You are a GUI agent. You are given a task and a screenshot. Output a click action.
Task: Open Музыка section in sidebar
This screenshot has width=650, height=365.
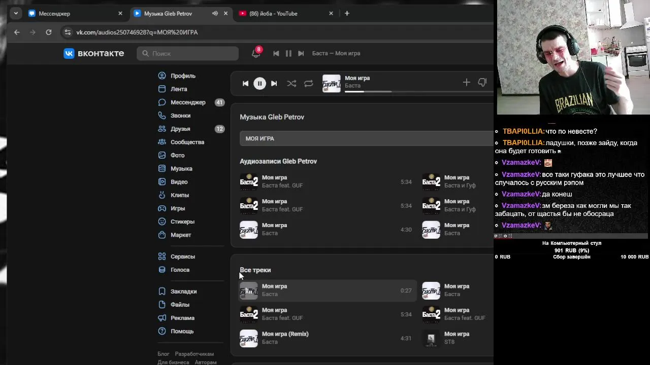tap(181, 168)
